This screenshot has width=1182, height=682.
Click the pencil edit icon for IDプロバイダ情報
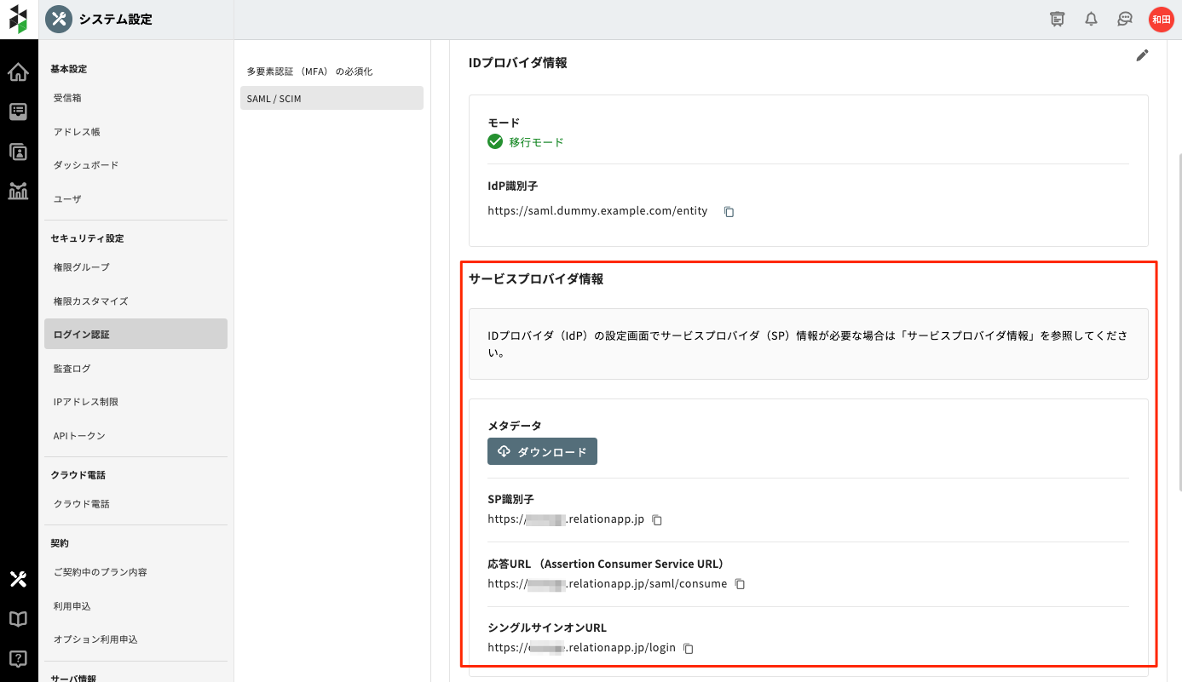click(1142, 55)
